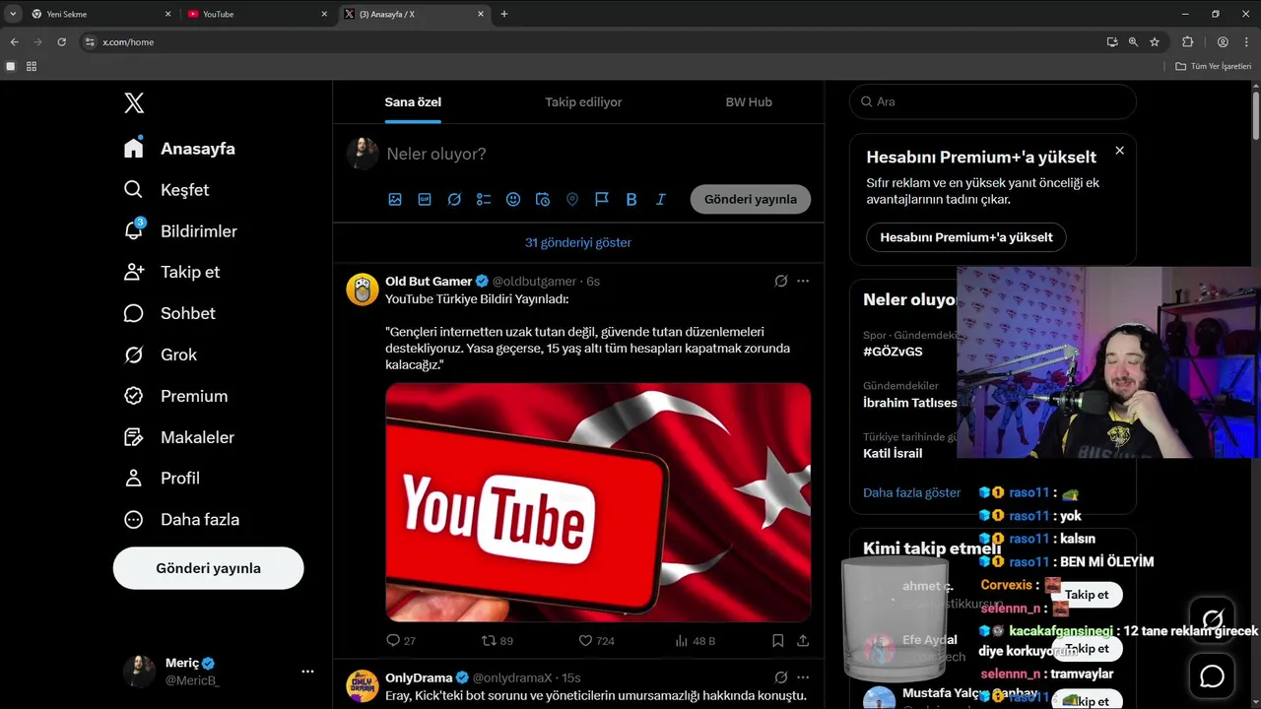1261x709 pixels.
Task: Add a poll to post
Action: tap(484, 199)
